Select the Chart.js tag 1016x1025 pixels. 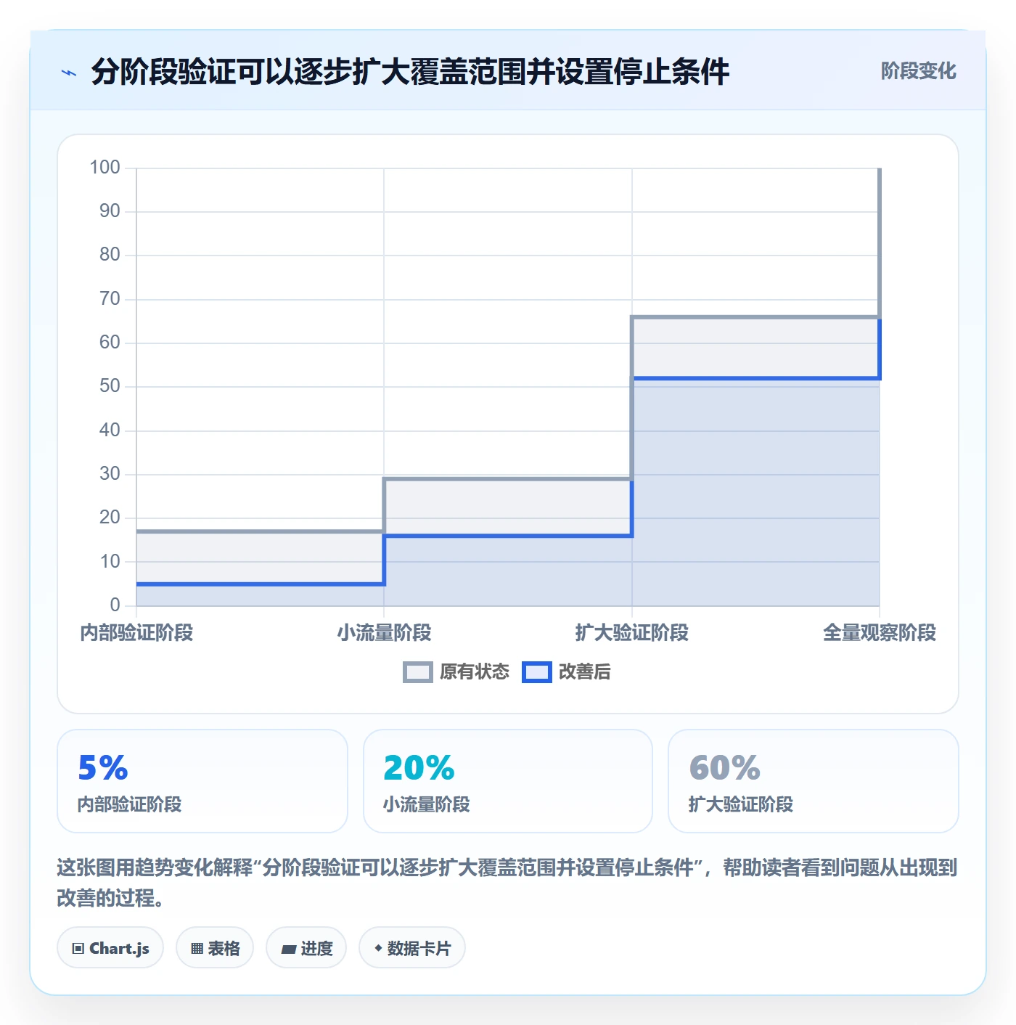click(x=110, y=948)
